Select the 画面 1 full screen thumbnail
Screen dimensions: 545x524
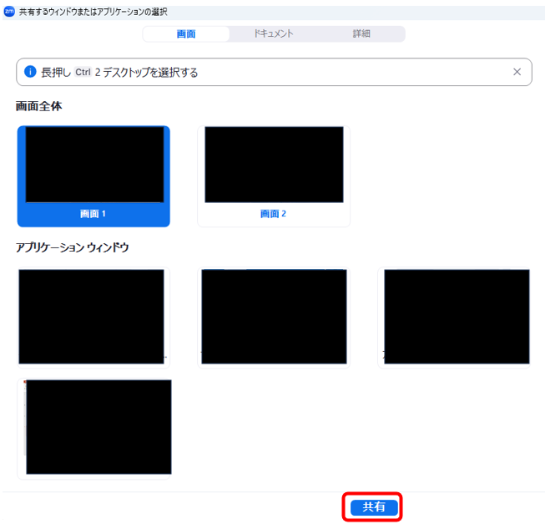pos(93,176)
